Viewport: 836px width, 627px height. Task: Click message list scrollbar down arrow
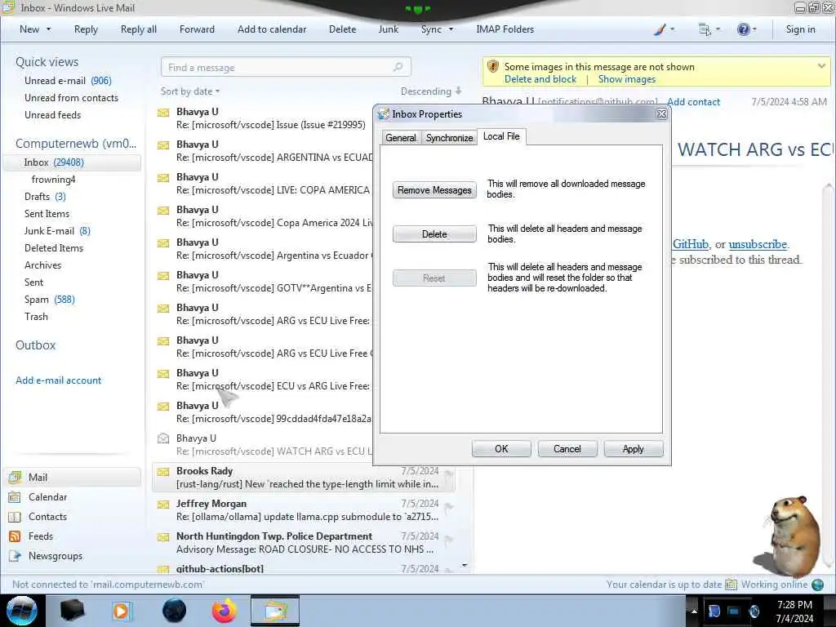tap(465, 565)
